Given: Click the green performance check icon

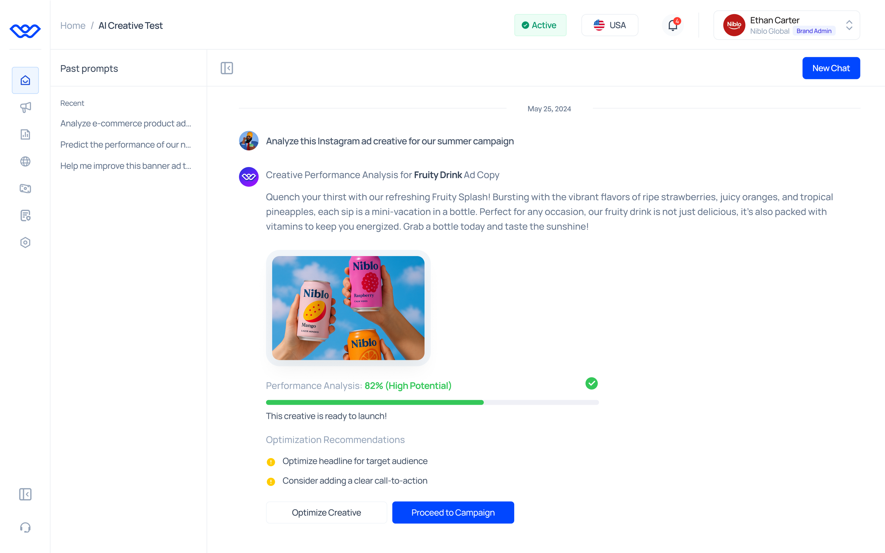Looking at the screenshot, I should click(x=591, y=383).
